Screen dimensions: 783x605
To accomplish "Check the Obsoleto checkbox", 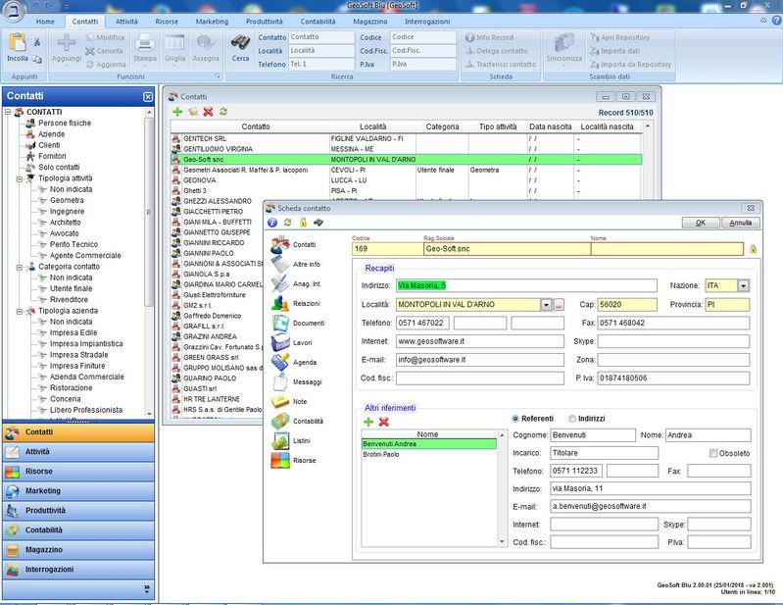I will tap(714, 453).
